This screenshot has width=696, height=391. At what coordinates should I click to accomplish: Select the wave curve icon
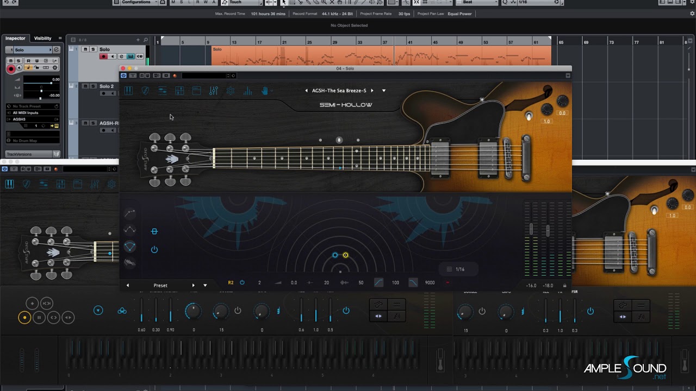[x=129, y=230]
